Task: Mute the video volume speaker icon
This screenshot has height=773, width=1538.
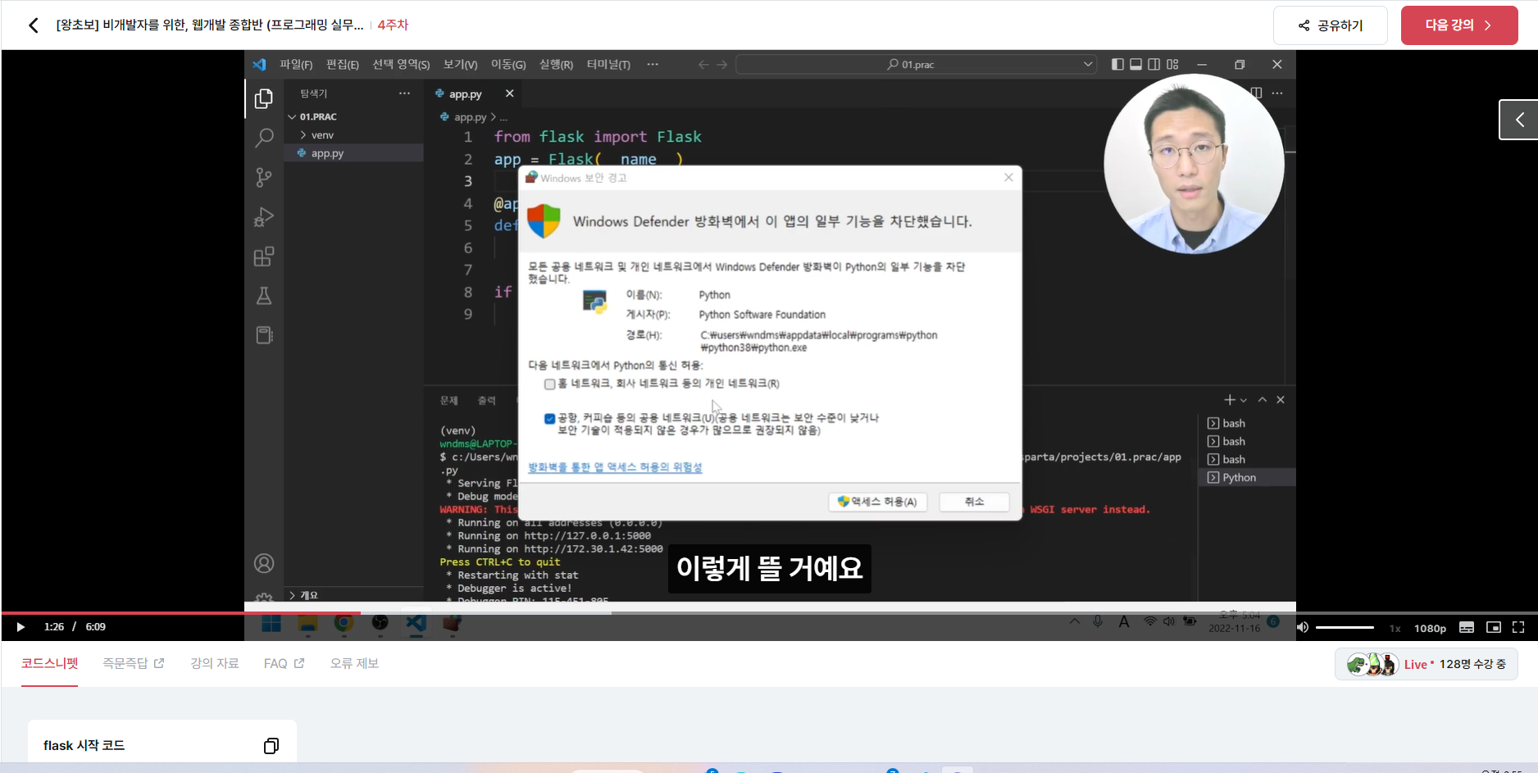Action: click(x=1303, y=627)
